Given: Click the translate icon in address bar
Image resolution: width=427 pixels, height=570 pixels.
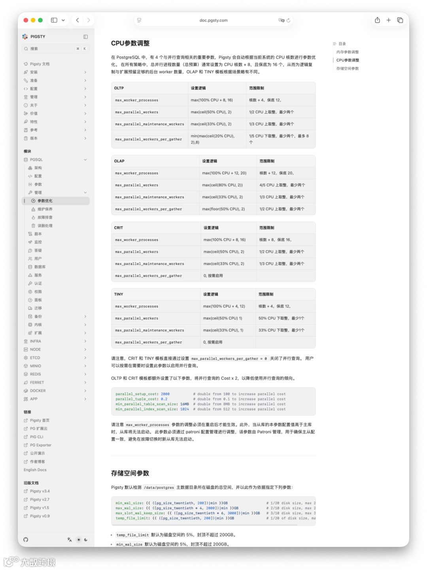Looking at the screenshot, I should (x=281, y=20).
